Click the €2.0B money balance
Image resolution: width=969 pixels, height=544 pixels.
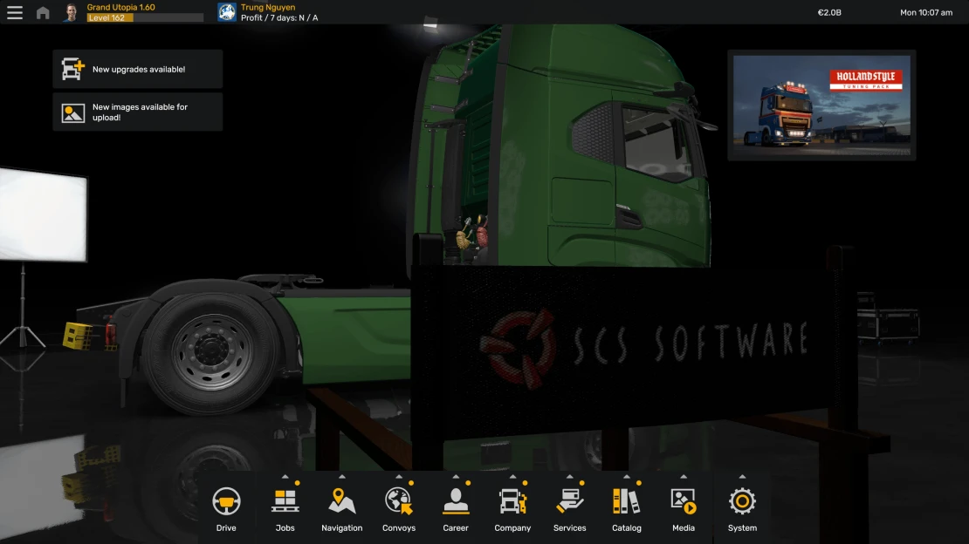click(x=829, y=12)
